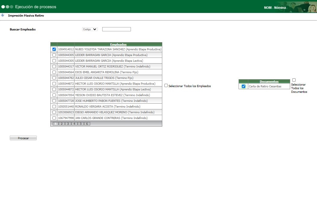Image resolution: width=317 pixels, height=204 pixels.
Task: Click employee code 1005044782
Action: (x=66, y=78)
